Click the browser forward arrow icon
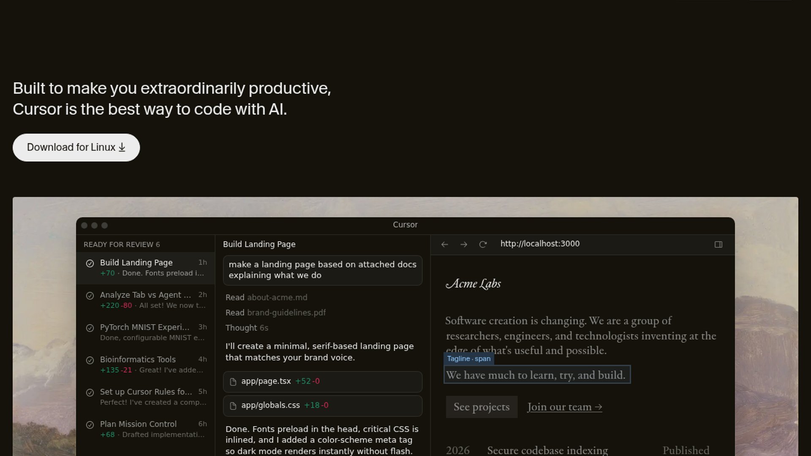This screenshot has width=811, height=456. coord(463,244)
